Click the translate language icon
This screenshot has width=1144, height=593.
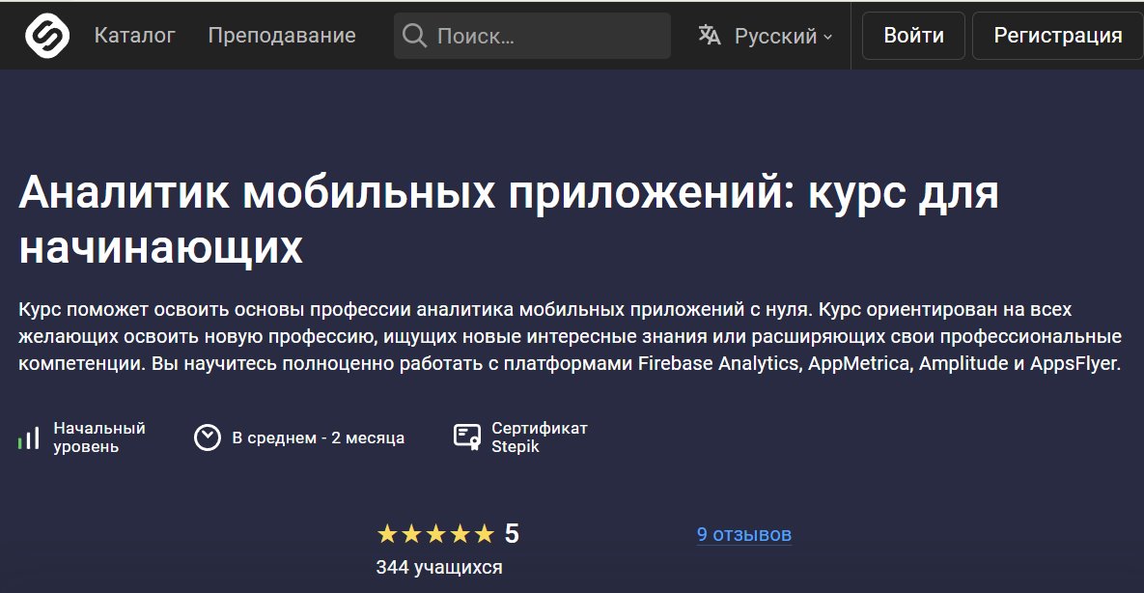point(710,36)
